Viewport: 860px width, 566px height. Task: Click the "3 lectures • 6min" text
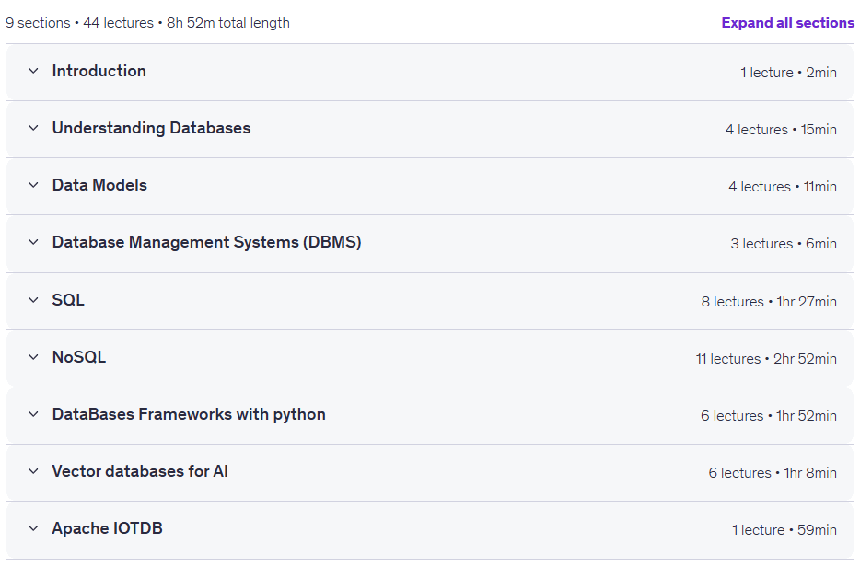784,244
